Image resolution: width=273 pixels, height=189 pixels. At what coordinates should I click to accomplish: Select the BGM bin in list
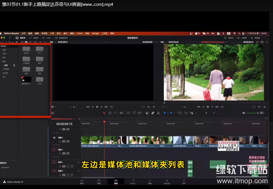(4, 54)
